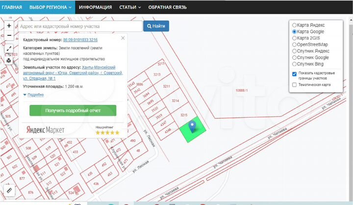Zoom out the map with minus button
The height and width of the screenshot is (205, 353).
[9, 35]
